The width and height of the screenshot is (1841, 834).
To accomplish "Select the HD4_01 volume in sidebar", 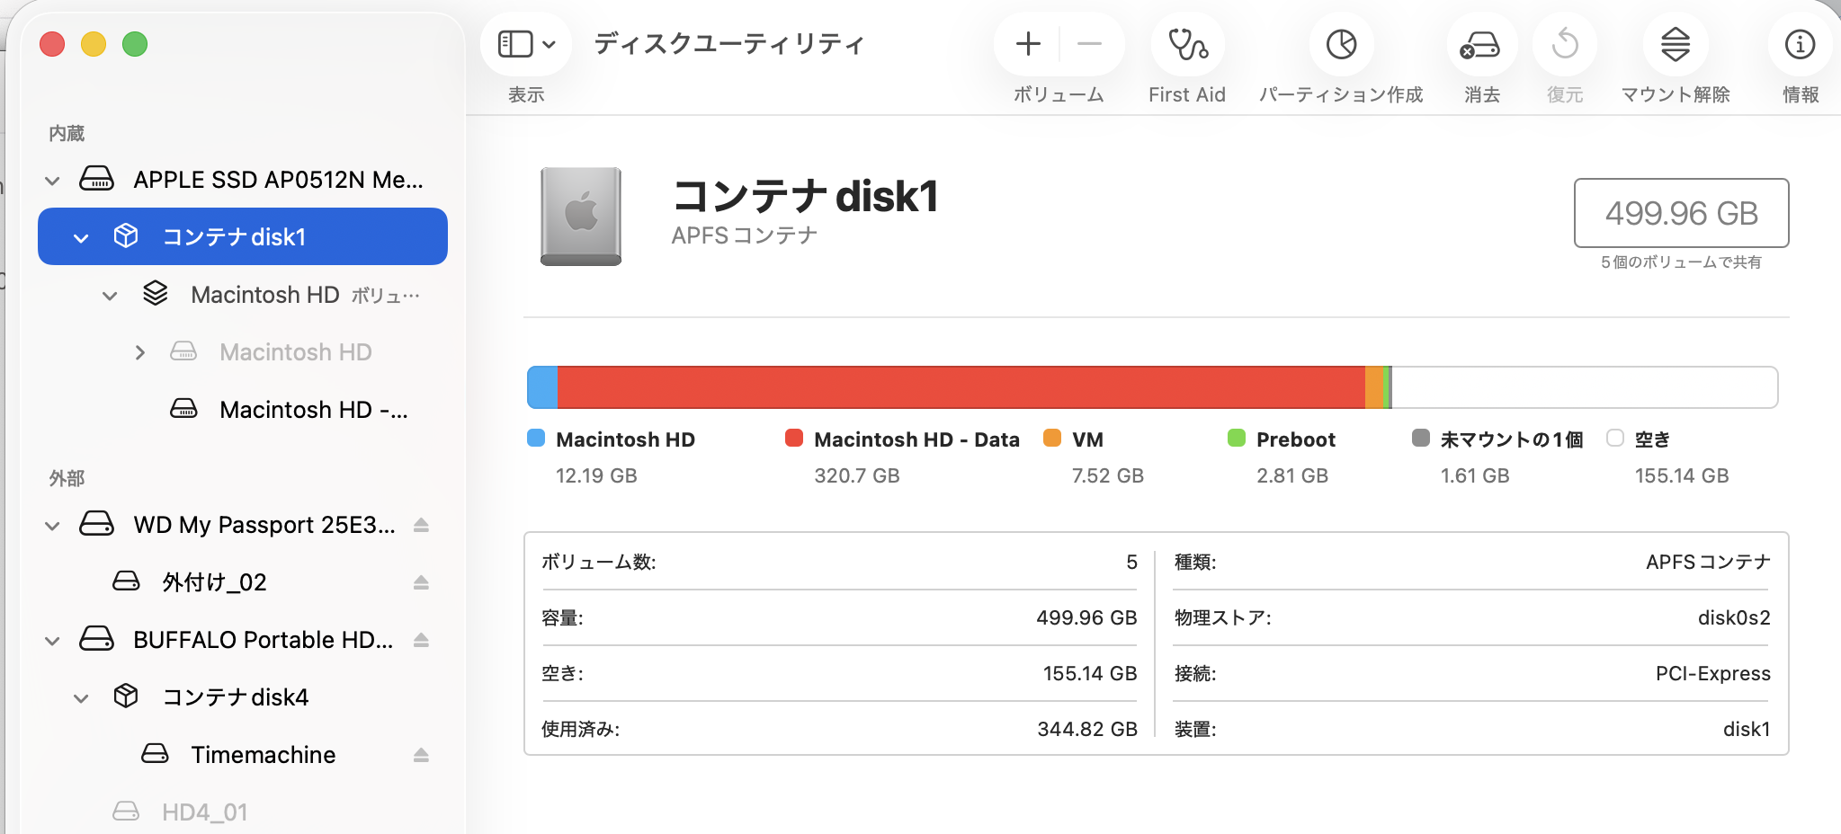I will (x=204, y=812).
